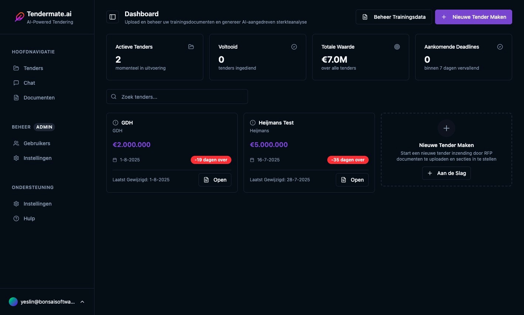
Task: Click the magnifier icon in the search bar
Action: coord(114,97)
